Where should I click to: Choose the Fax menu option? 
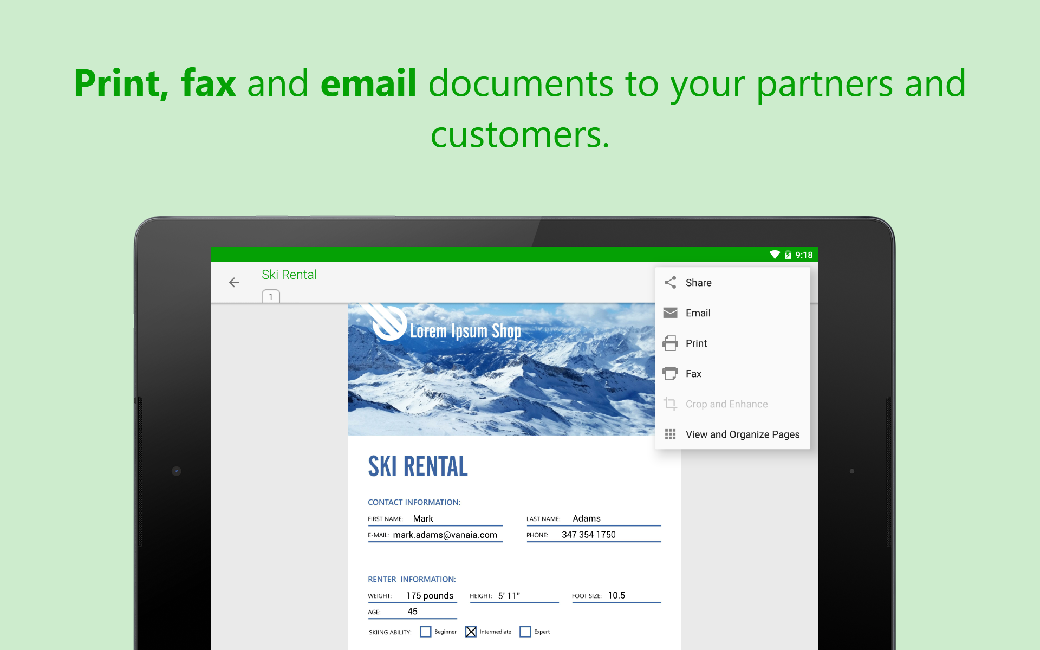point(733,373)
